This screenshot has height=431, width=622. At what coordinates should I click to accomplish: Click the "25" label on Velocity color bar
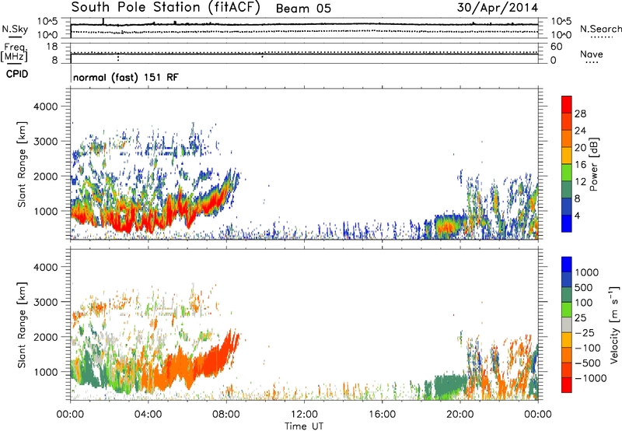click(580, 317)
